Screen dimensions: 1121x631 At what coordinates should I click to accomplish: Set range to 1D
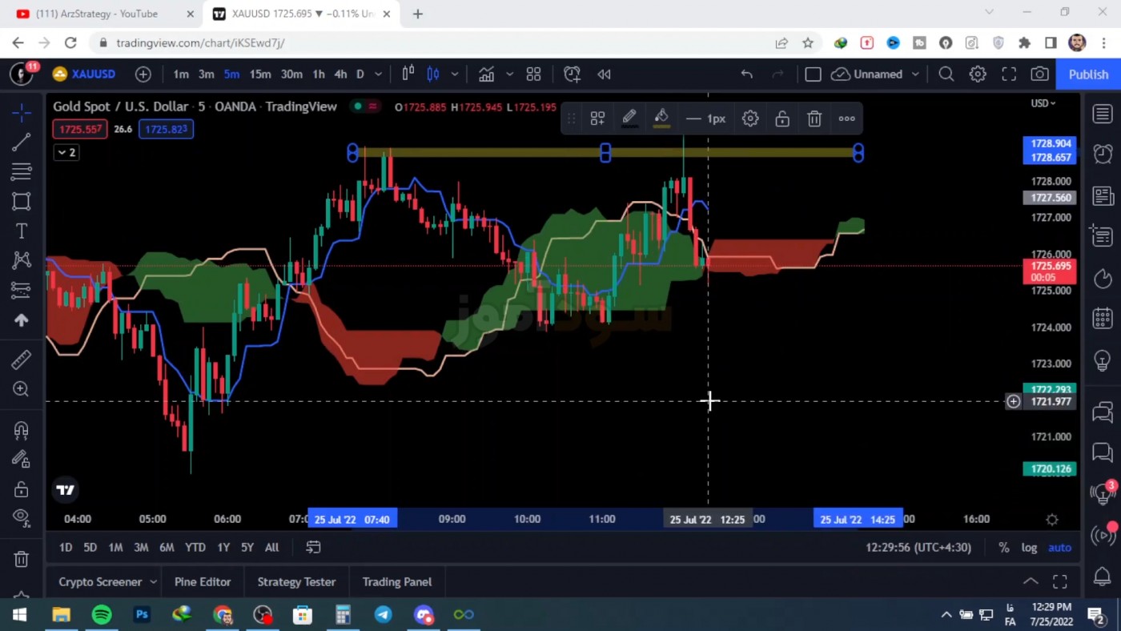[x=66, y=547]
